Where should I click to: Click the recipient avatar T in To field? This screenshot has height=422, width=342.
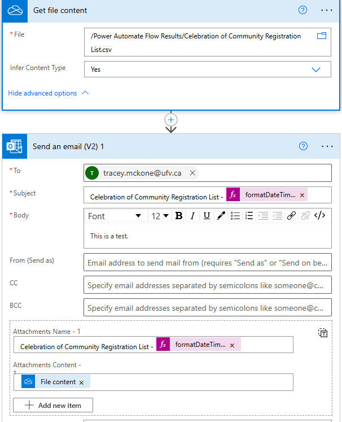click(92, 173)
